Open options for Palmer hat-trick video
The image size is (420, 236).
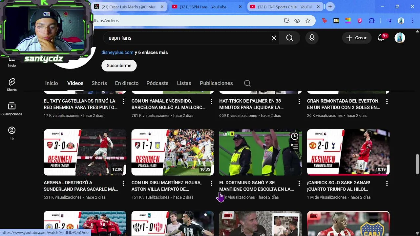pyautogui.click(x=299, y=102)
